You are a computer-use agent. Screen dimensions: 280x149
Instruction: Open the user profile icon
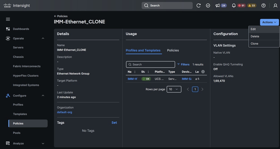pos(275,6)
